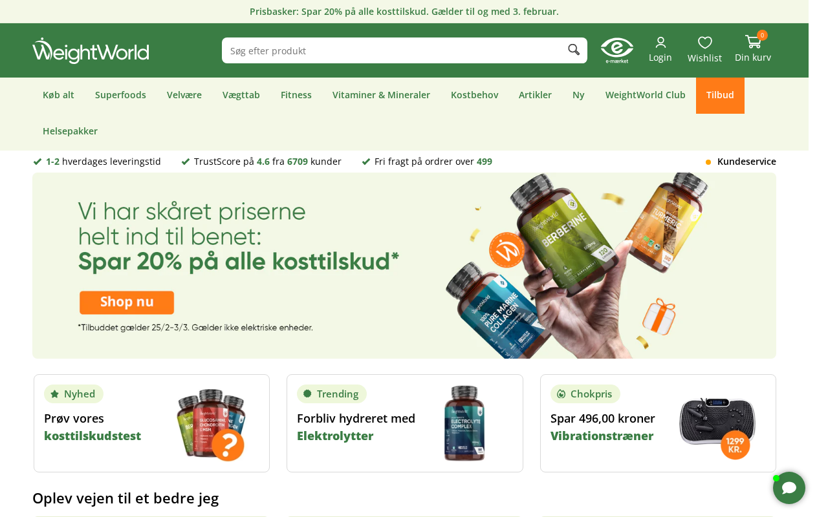Open the shopping cart icon

tap(753, 42)
